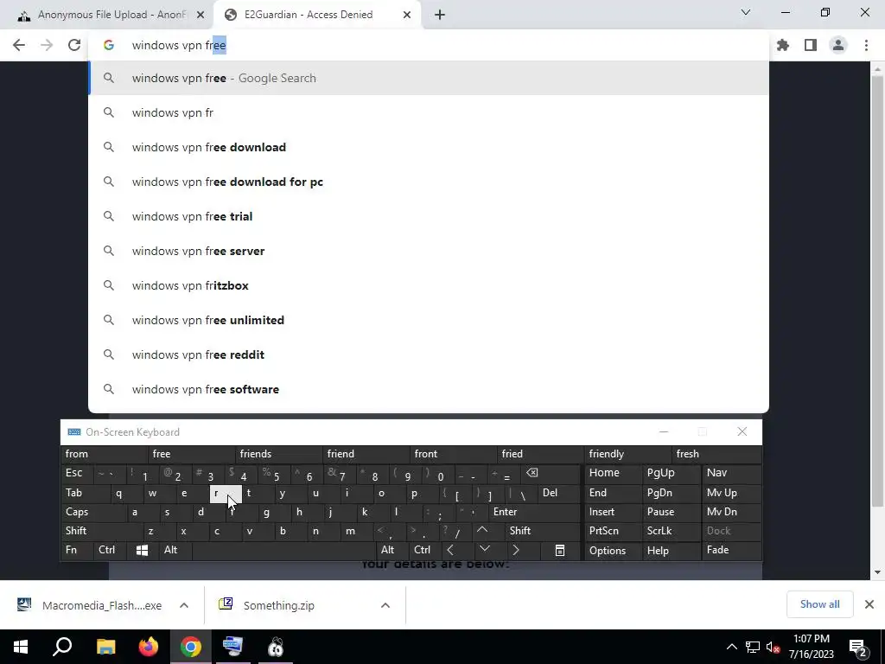Screen dimensions: 885x664
Task: Choose predicted word "fried" on keyboard
Action: 540,454
